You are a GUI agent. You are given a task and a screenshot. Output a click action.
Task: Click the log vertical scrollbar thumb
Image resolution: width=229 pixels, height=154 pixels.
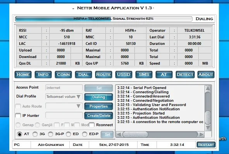click(208, 118)
